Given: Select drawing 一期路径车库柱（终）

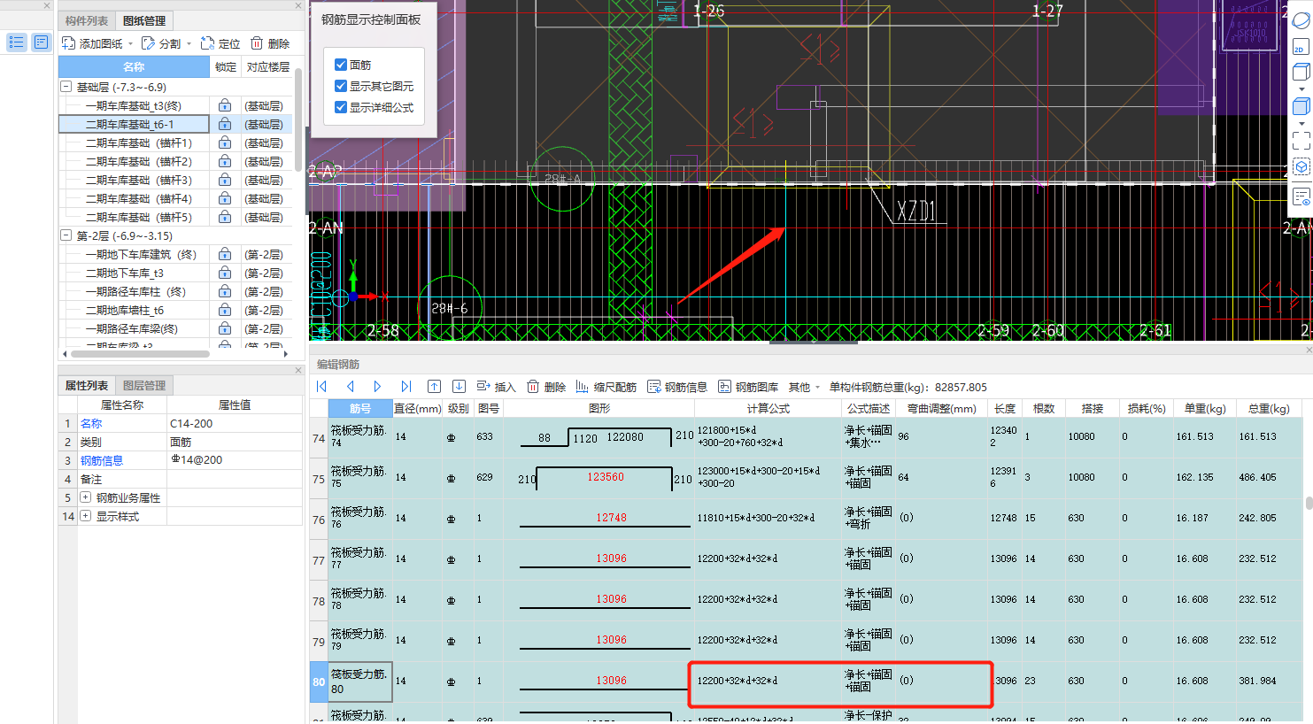Looking at the screenshot, I should [x=135, y=291].
